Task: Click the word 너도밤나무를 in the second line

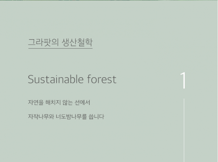Action: tap(71, 116)
